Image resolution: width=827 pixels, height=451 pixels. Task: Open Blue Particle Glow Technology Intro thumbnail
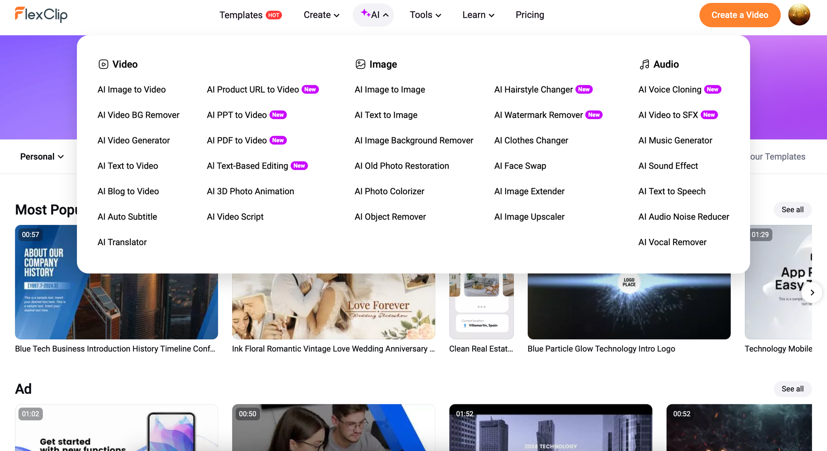629,306
